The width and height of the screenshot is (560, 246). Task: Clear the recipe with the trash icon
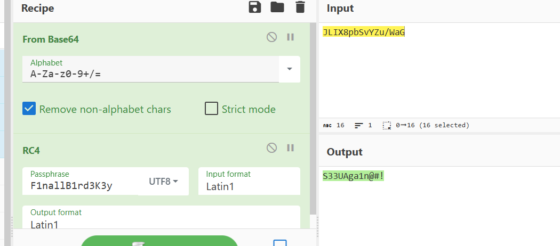click(x=300, y=7)
